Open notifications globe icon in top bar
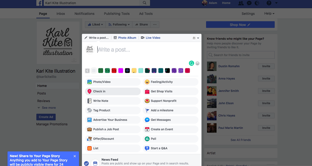The image size is (312, 166). [x=257, y=3]
